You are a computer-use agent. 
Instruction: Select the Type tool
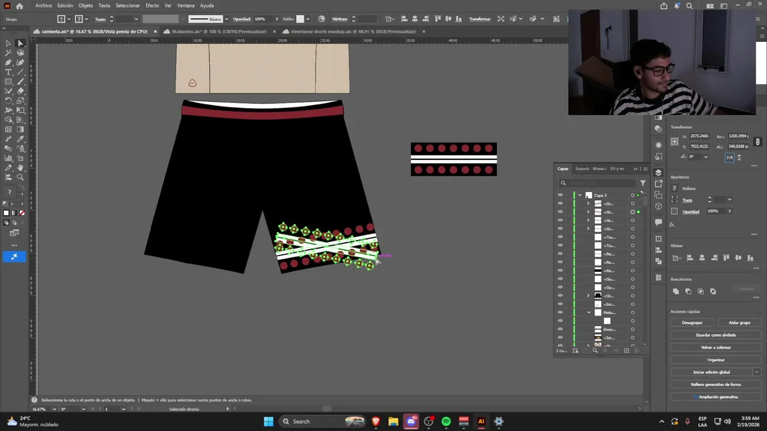[x=8, y=72]
